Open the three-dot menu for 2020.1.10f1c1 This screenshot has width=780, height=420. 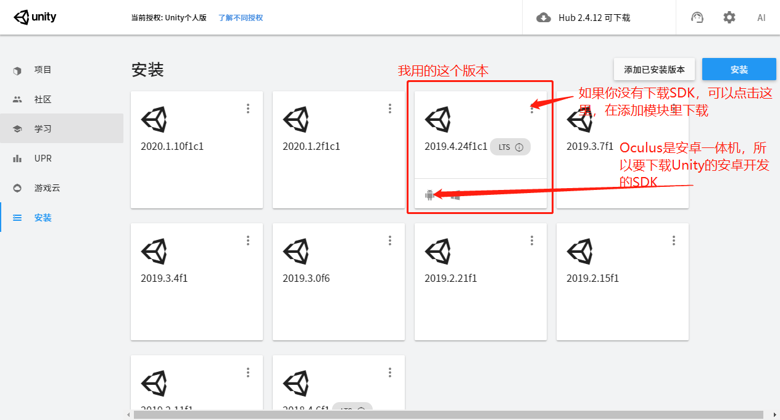(248, 109)
